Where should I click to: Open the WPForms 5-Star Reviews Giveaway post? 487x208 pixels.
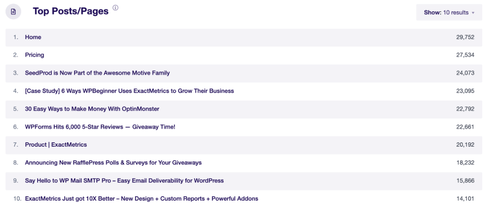(x=100, y=127)
